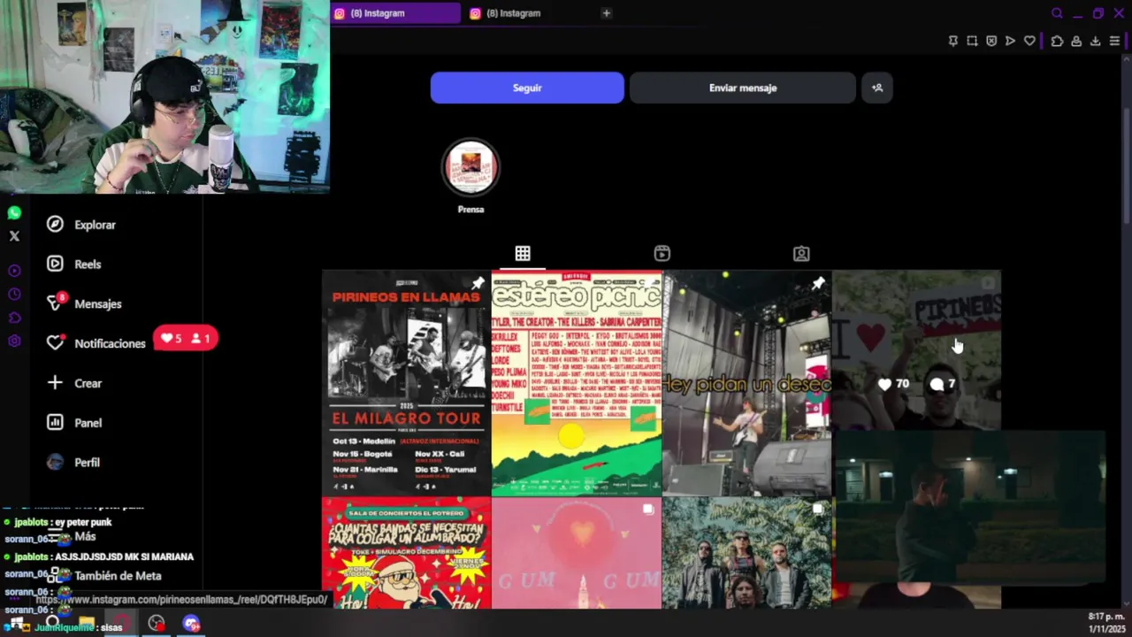This screenshot has width=1132, height=637.
Task: Click the similar accounts add-person button
Action: [x=877, y=88]
